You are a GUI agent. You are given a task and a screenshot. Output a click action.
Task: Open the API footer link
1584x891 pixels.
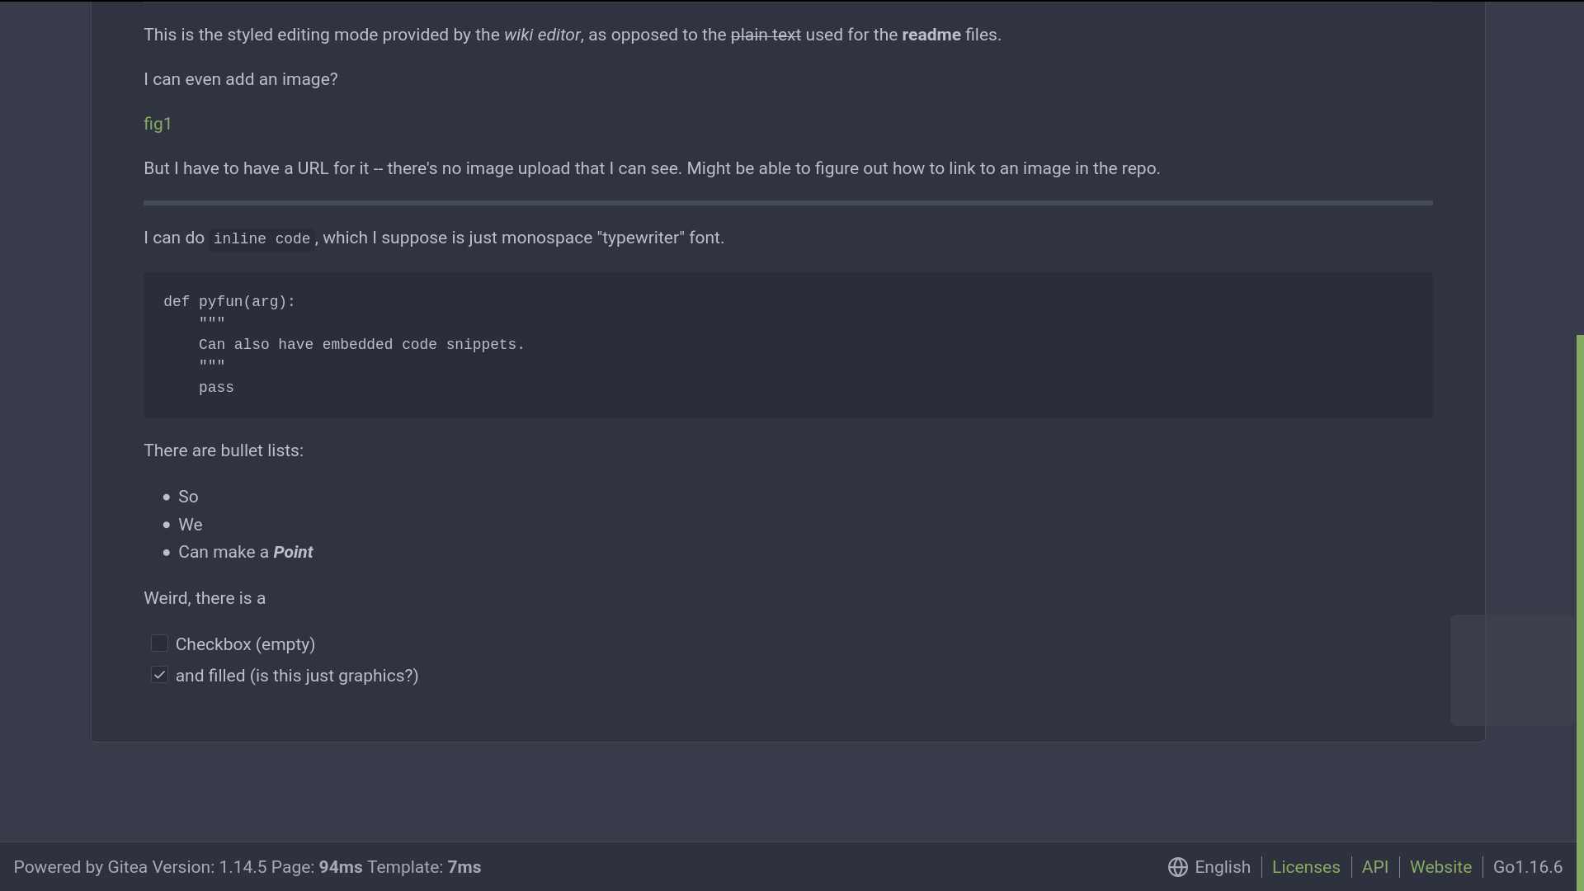coord(1374,867)
